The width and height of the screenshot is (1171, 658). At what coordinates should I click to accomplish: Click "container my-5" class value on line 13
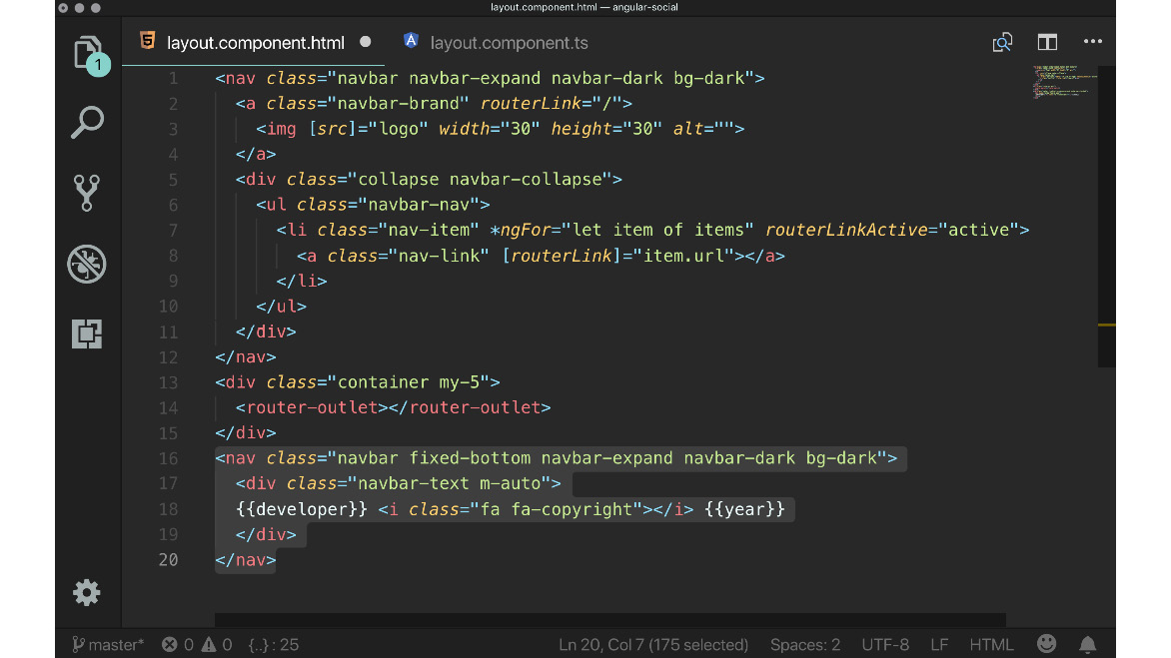[410, 382]
